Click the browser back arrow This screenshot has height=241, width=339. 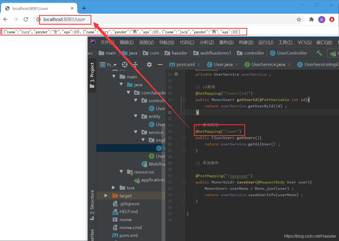click(x=6, y=19)
